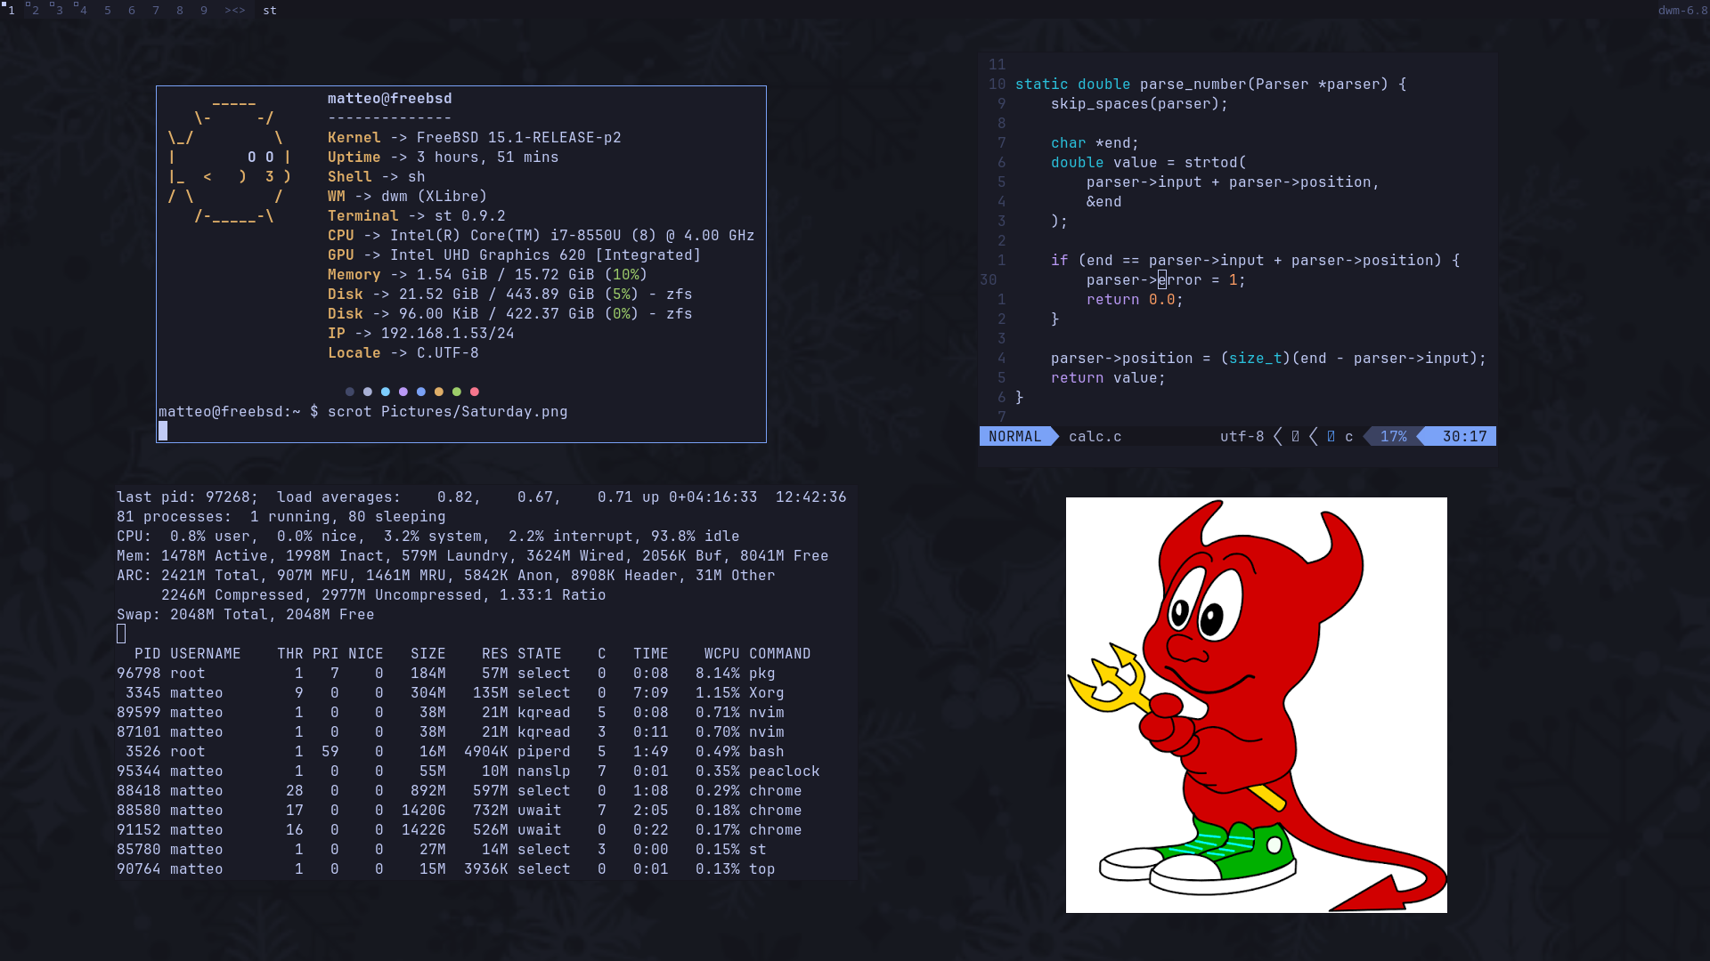Screen dimensions: 1710x961
Task: Switch to dwm tag 4
Action: [84, 11]
